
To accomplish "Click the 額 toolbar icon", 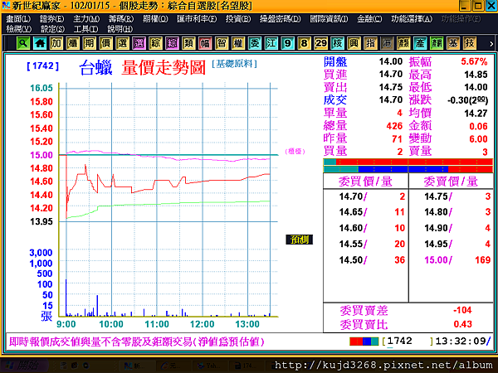I will 403,43.
